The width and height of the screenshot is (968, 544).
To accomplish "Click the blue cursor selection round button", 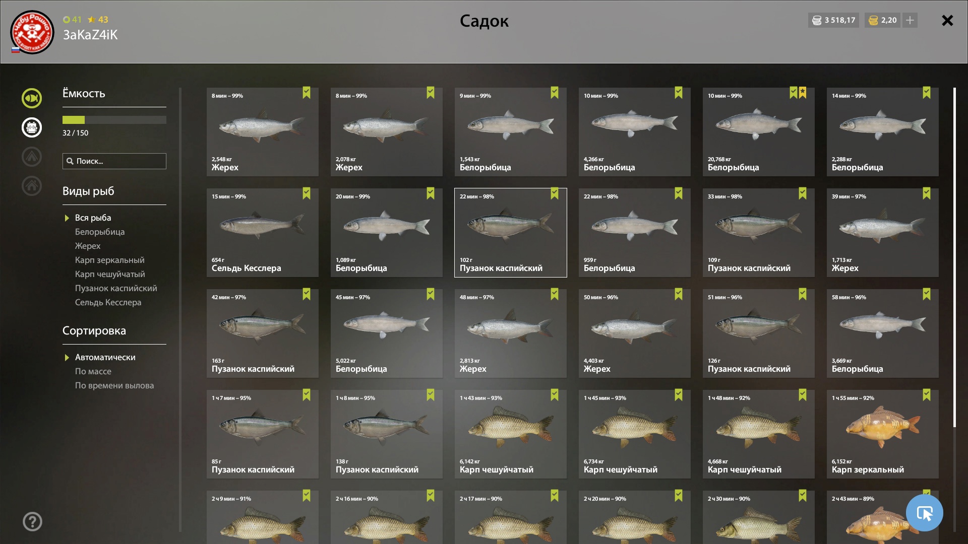I will (x=924, y=513).
